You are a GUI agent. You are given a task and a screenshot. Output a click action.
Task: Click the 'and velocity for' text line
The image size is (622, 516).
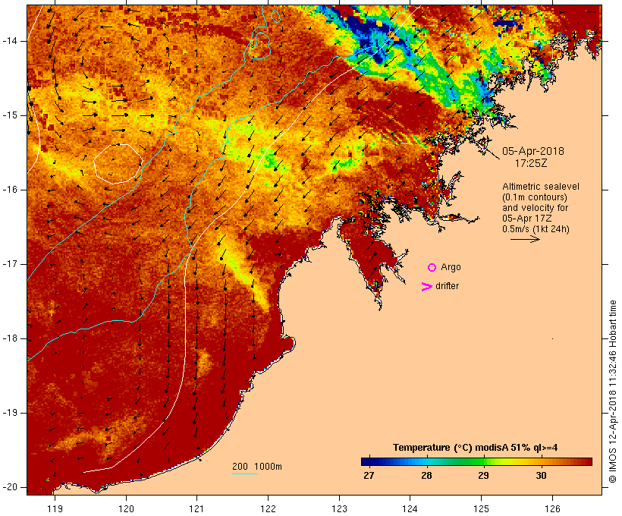tap(535, 208)
